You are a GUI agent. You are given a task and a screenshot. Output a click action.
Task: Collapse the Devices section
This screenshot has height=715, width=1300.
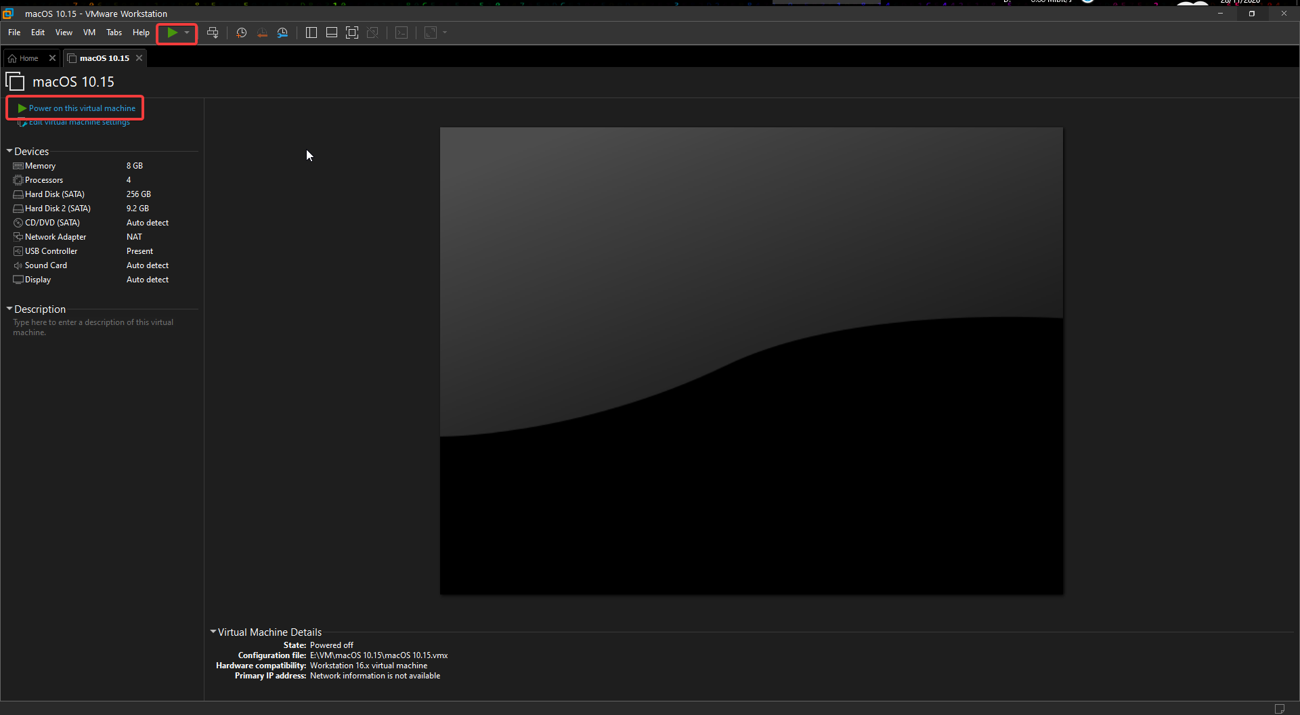[9, 151]
